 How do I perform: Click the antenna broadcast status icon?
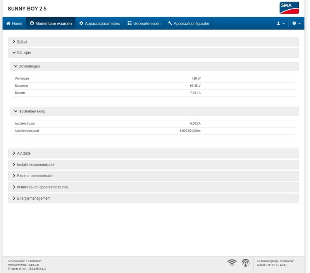[x=245, y=263]
